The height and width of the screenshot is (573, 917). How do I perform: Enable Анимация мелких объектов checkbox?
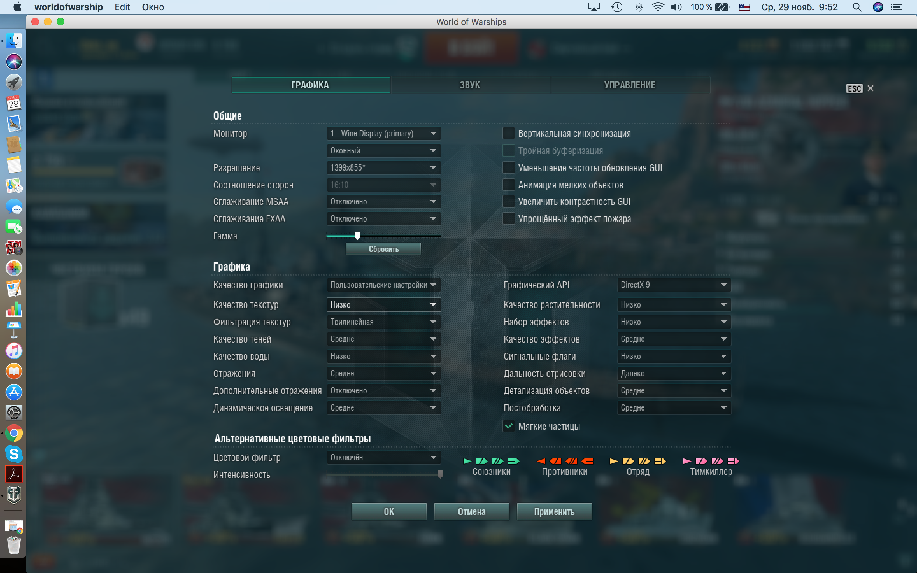(508, 185)
